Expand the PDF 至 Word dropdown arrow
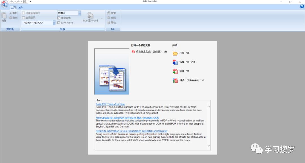 (102, 19)
